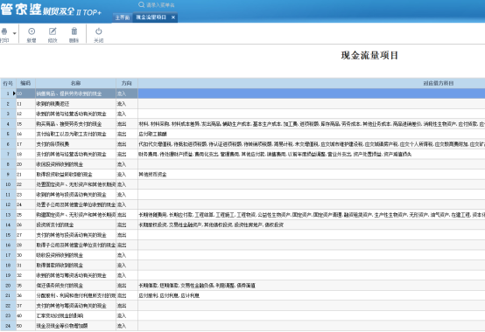Screen dimensions: 485x332
Task: Click the Modify (修改) edit icon
Action: (53, 31)
